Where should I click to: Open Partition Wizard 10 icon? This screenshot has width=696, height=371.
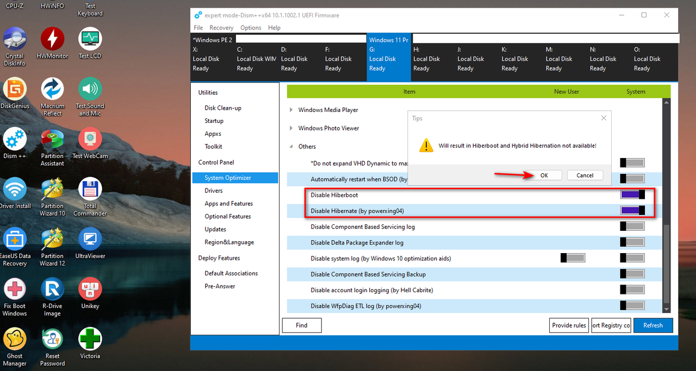52,197
